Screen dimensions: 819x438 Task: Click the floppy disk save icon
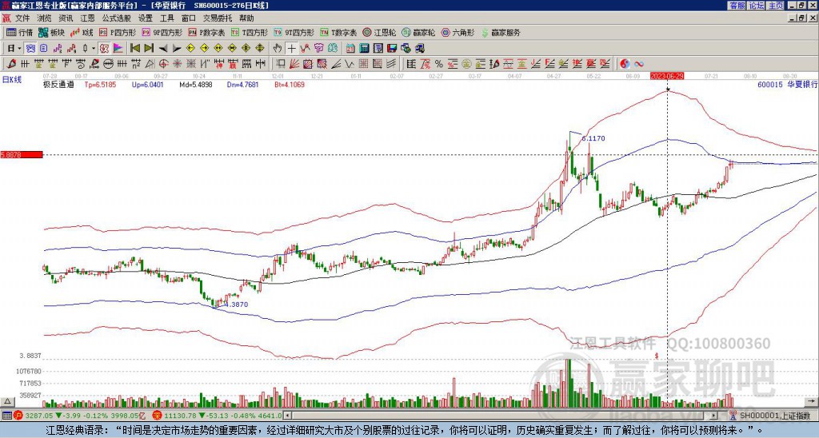[392, 48]
